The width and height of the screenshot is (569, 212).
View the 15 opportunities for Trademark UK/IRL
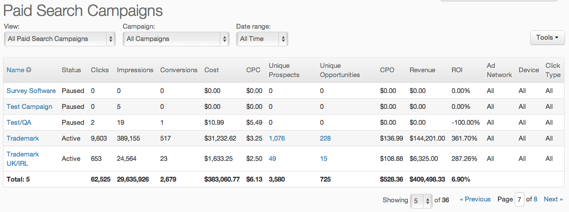[x=324, y=159]
